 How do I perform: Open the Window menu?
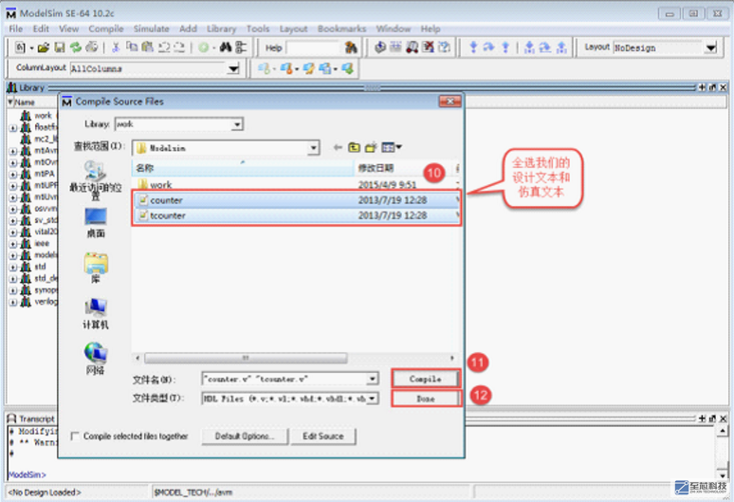[x=394, y=29]
